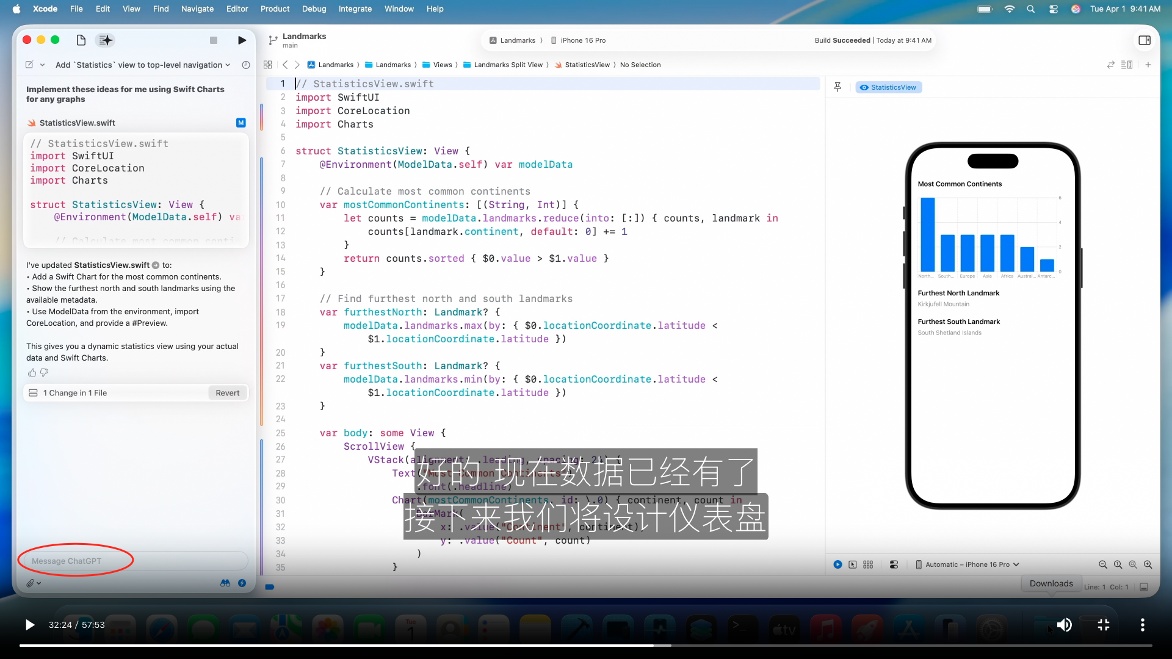Viewport: 1172px width, 659px height.
Task: Pin the StatisticsView preview
Action: pyautogui.click(x=837, y=87)
